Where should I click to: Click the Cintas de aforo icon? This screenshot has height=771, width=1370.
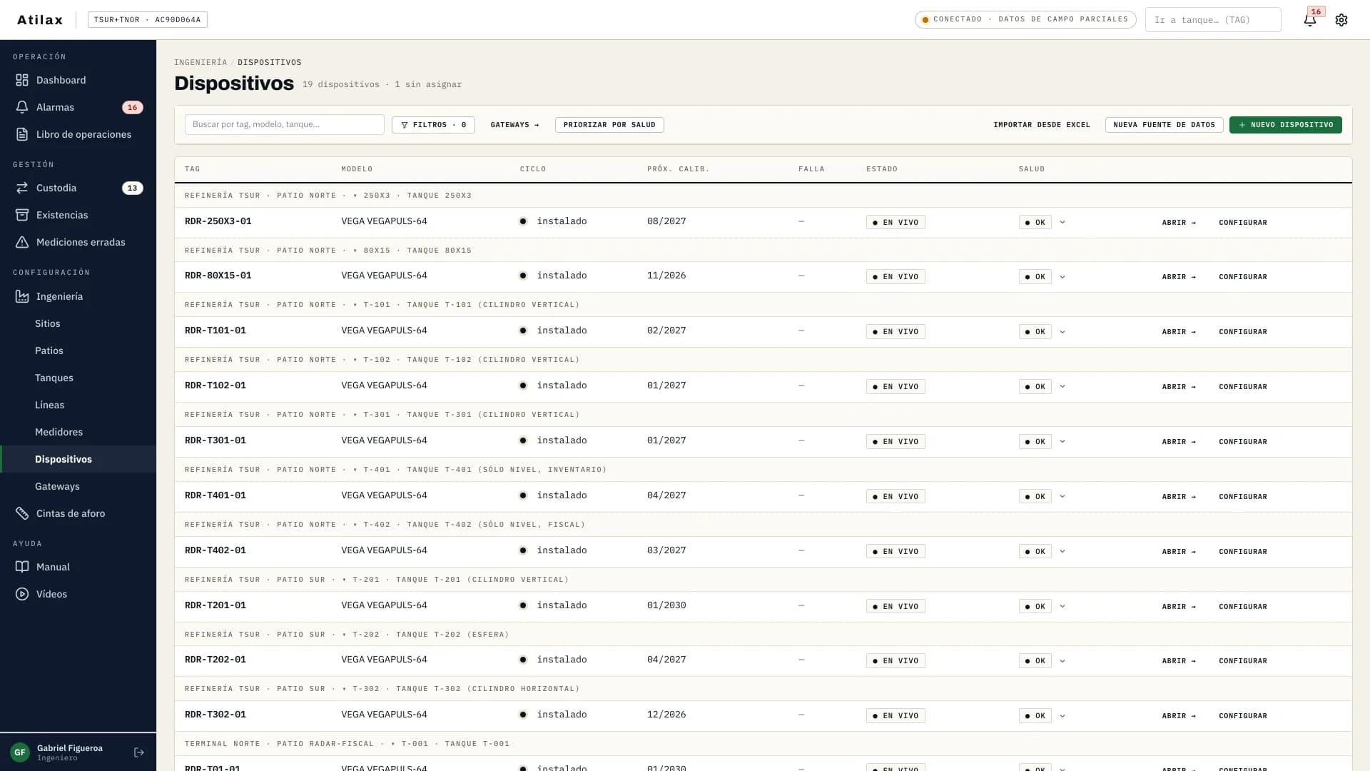point(22,513)
